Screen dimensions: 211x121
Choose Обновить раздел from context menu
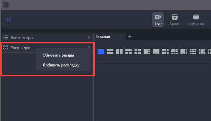click(x=58, y=55)
